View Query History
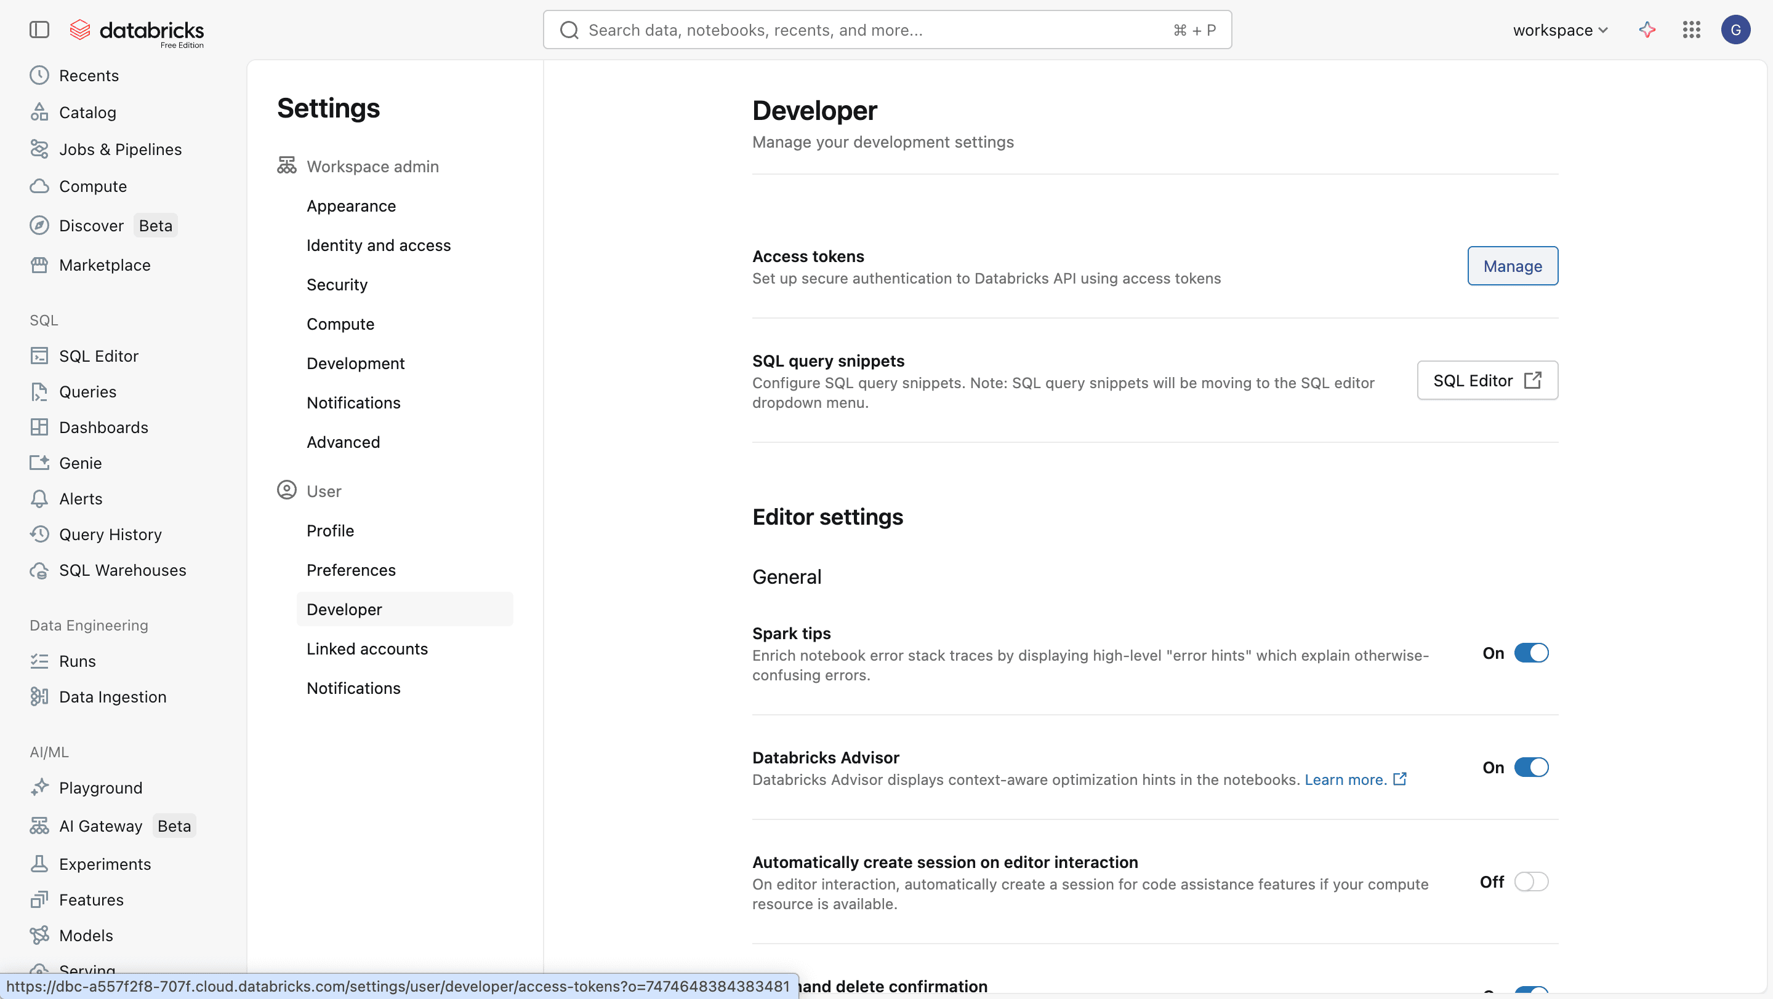 tap(110, 534)
